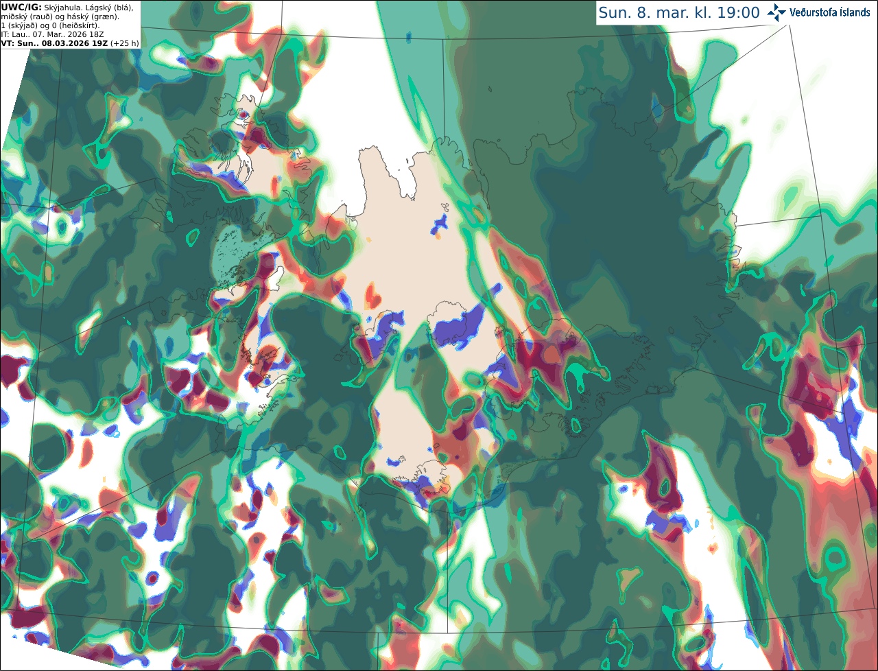Click the 'Sun. 8. mar. kl. 19:00' timestamp
Image resolution: width=878 pixels, height=671 pixels.
point(679,13)
